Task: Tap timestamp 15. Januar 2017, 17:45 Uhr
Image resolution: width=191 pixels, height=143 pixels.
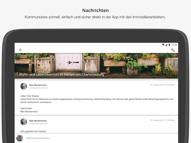Action: pos(162,120)
